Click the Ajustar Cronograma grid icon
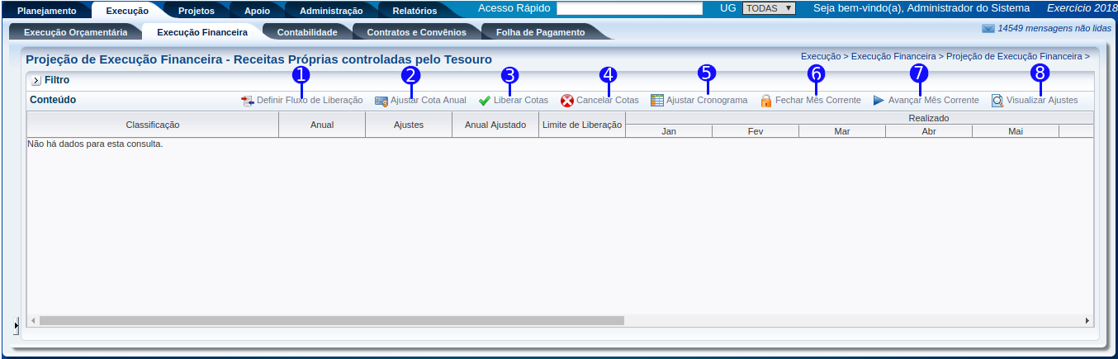 pyautogui.click(x=657, y=101)
